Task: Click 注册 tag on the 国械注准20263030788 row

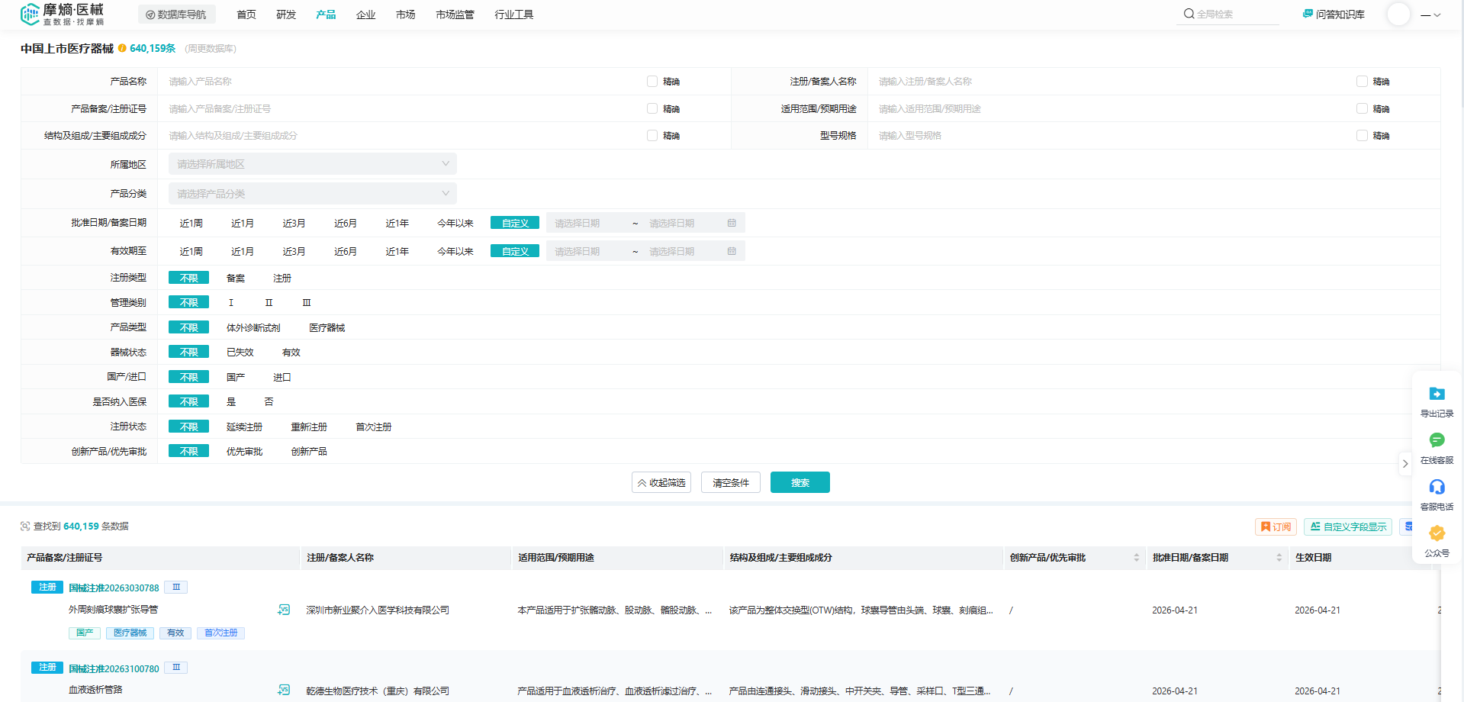Action: 47,588
